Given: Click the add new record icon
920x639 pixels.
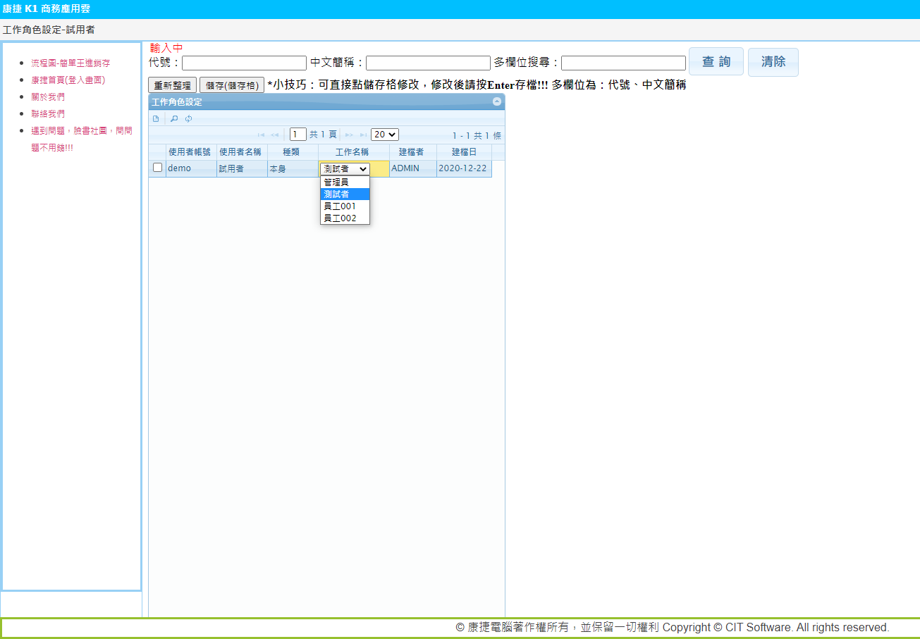Looking at the screenshot, I should pyautogui.click(x=156, y=118).
